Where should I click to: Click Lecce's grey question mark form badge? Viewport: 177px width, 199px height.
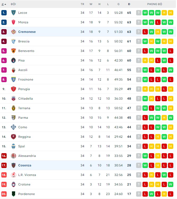[139, 13]
